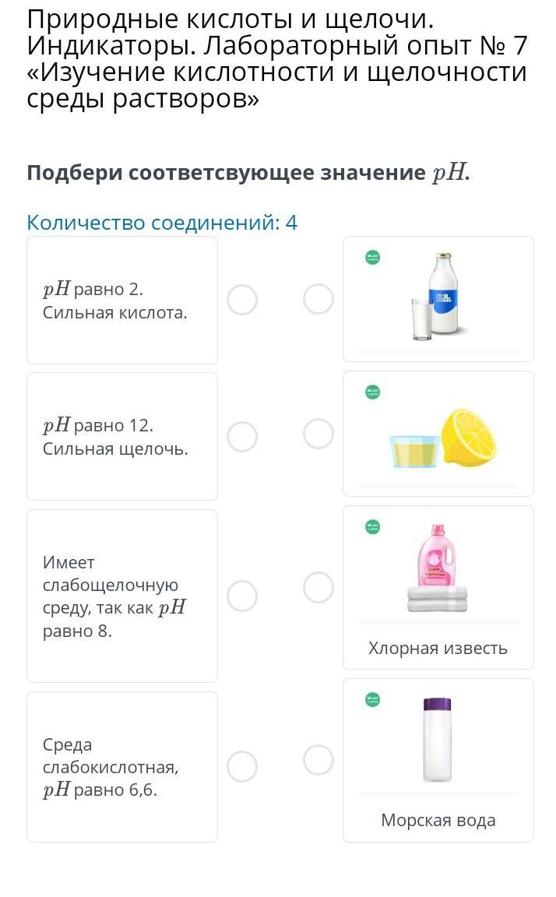The image size is (556, 897).
Task: Click the 'Сильная щелочь' answer card
Action: tap(122, 437)
